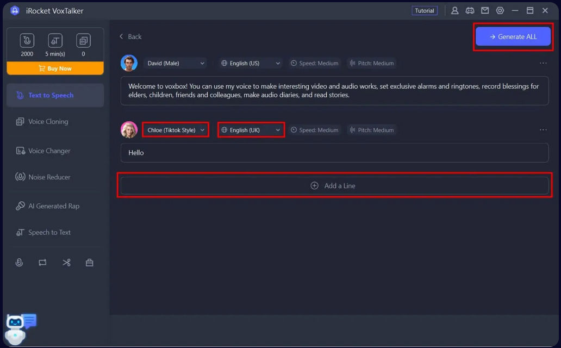
Task: Click the user account icon in title bar
Action: [455, 10]
